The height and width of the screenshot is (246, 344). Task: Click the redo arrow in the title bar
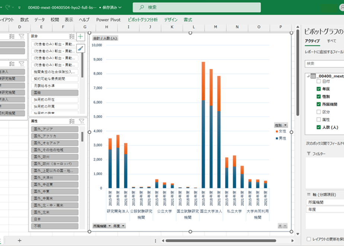point(8,7)
